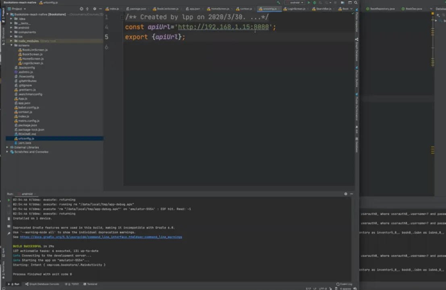Click the Build hammer icon
This screenshot has width=446, height=290.
click(278, 2)
